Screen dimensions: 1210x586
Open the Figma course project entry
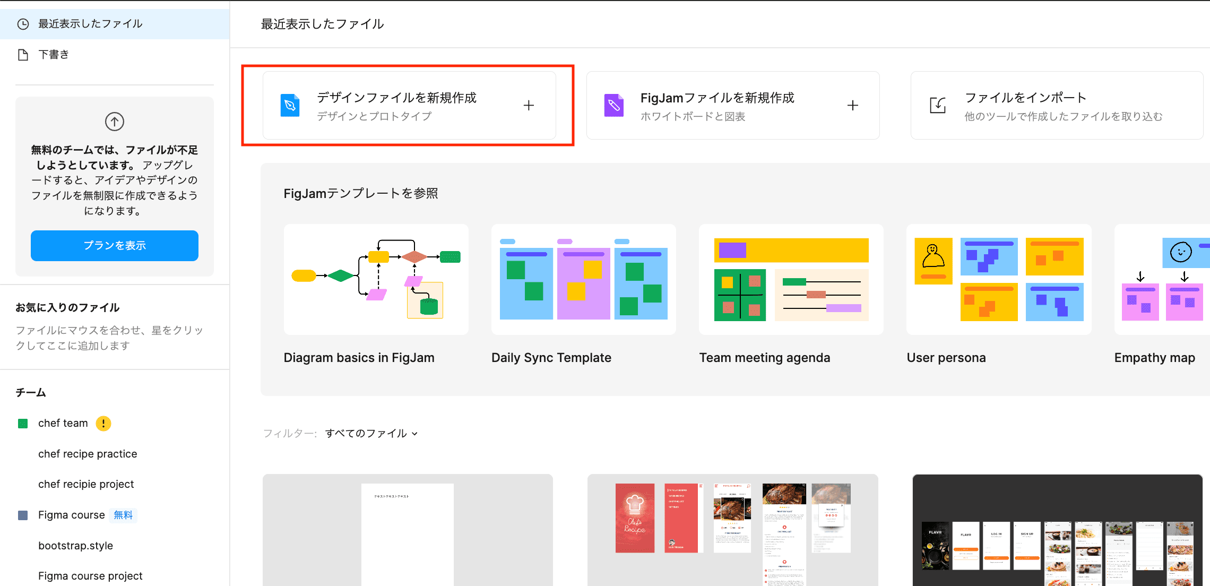pos(90,576)
